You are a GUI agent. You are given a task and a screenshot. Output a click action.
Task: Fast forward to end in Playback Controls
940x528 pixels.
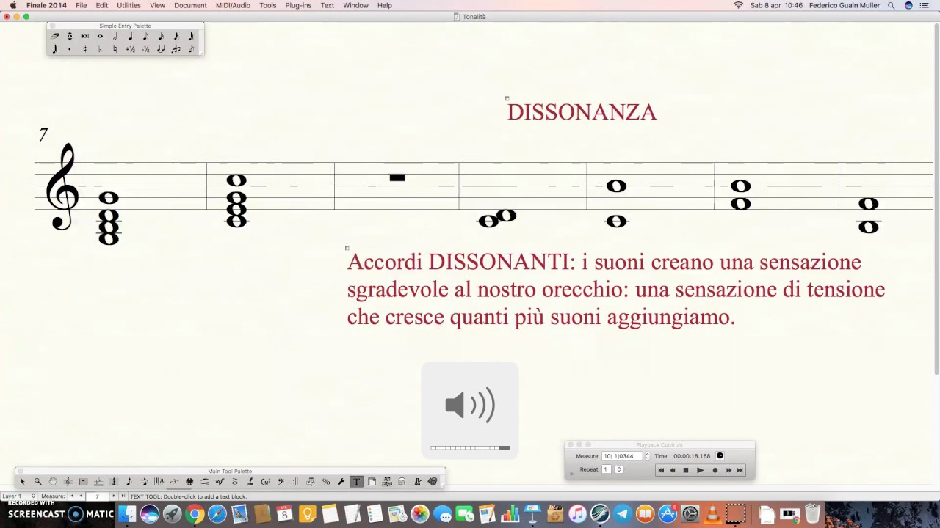740,470
